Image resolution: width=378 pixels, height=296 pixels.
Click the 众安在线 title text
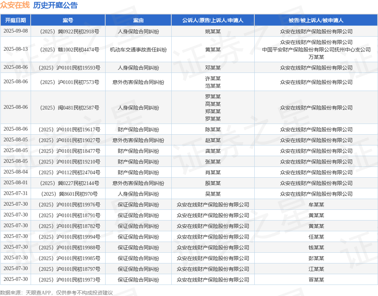[x=15, y=5]
